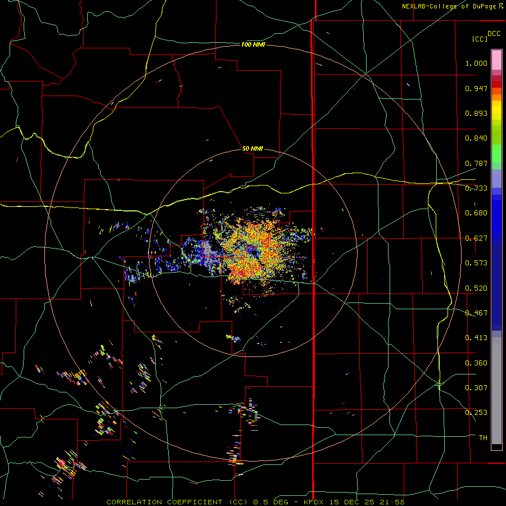506x506 pixels.
Task: Click the TH threshold label
Action: click(x=483, y=438)
